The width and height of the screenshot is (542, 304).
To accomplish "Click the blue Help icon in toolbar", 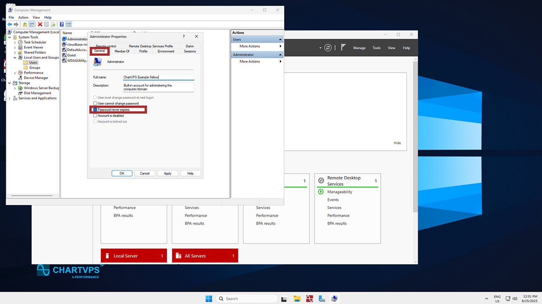I will tap(62, 24).
